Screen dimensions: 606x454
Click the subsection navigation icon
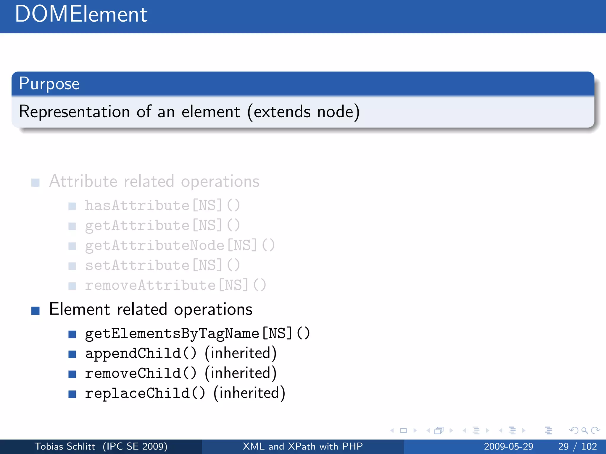(476, 431)
